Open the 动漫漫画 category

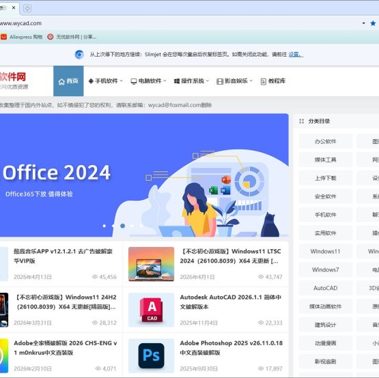point(325,343)
